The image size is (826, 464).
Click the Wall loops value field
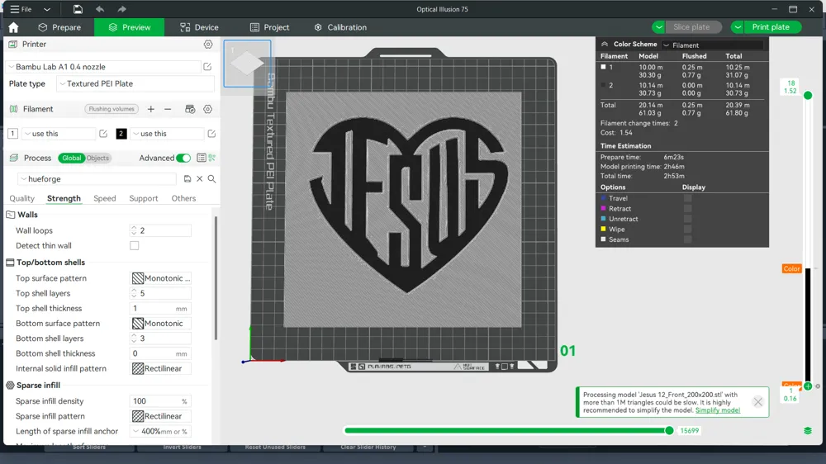coord(161,230)
